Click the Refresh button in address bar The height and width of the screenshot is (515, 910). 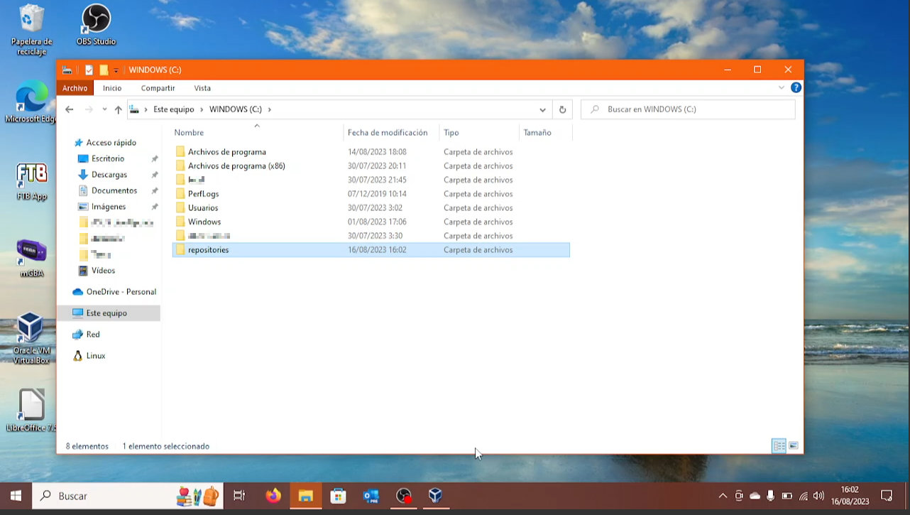point(562,109)
